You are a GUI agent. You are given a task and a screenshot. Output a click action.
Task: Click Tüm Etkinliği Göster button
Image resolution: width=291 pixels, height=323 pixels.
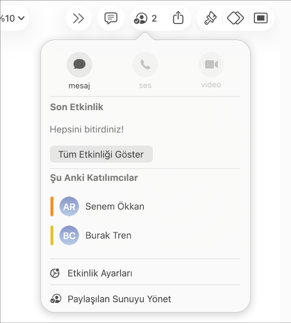101,154
